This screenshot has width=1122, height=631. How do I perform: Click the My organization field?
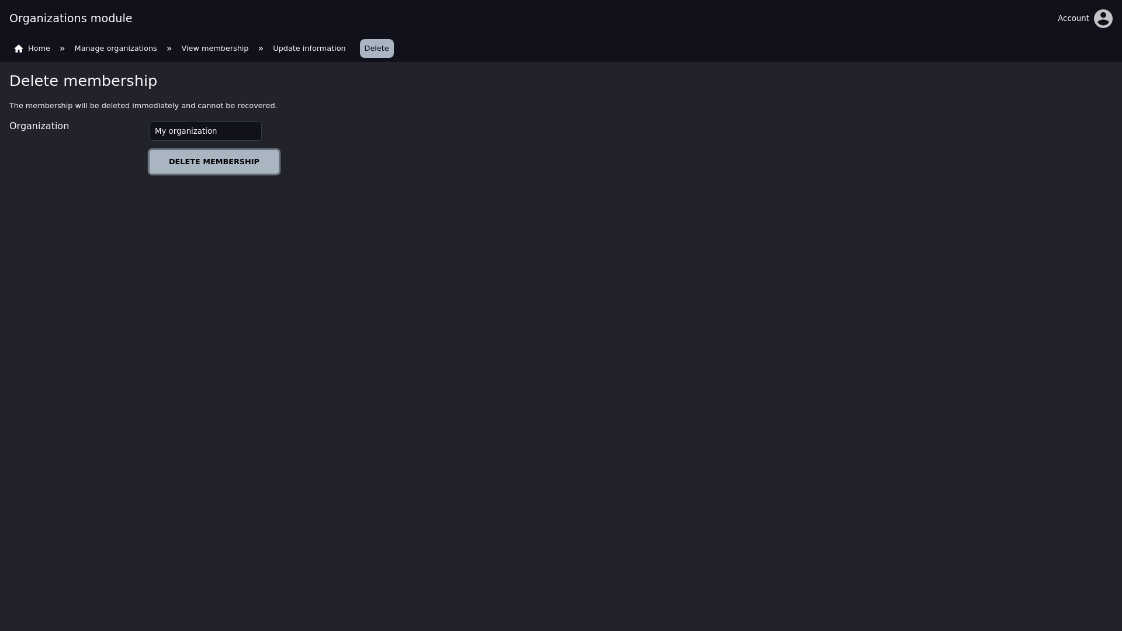tap(206, 131)
